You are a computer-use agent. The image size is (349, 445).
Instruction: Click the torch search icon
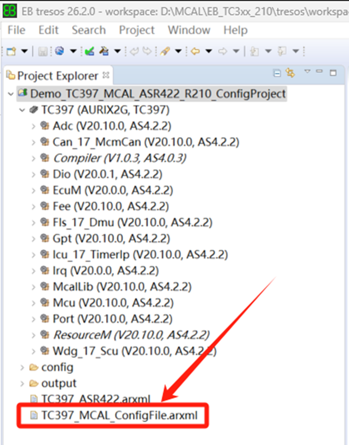coord(164,51)
